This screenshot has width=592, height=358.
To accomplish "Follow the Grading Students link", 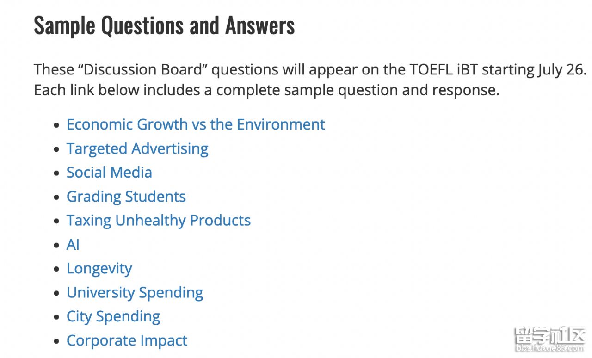I will [126, 197].
